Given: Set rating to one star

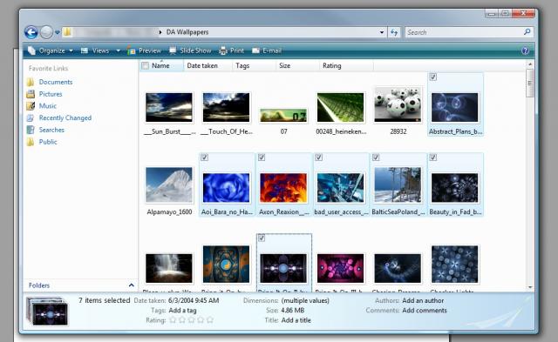Looking at the screenshot, I should [173, 320].
